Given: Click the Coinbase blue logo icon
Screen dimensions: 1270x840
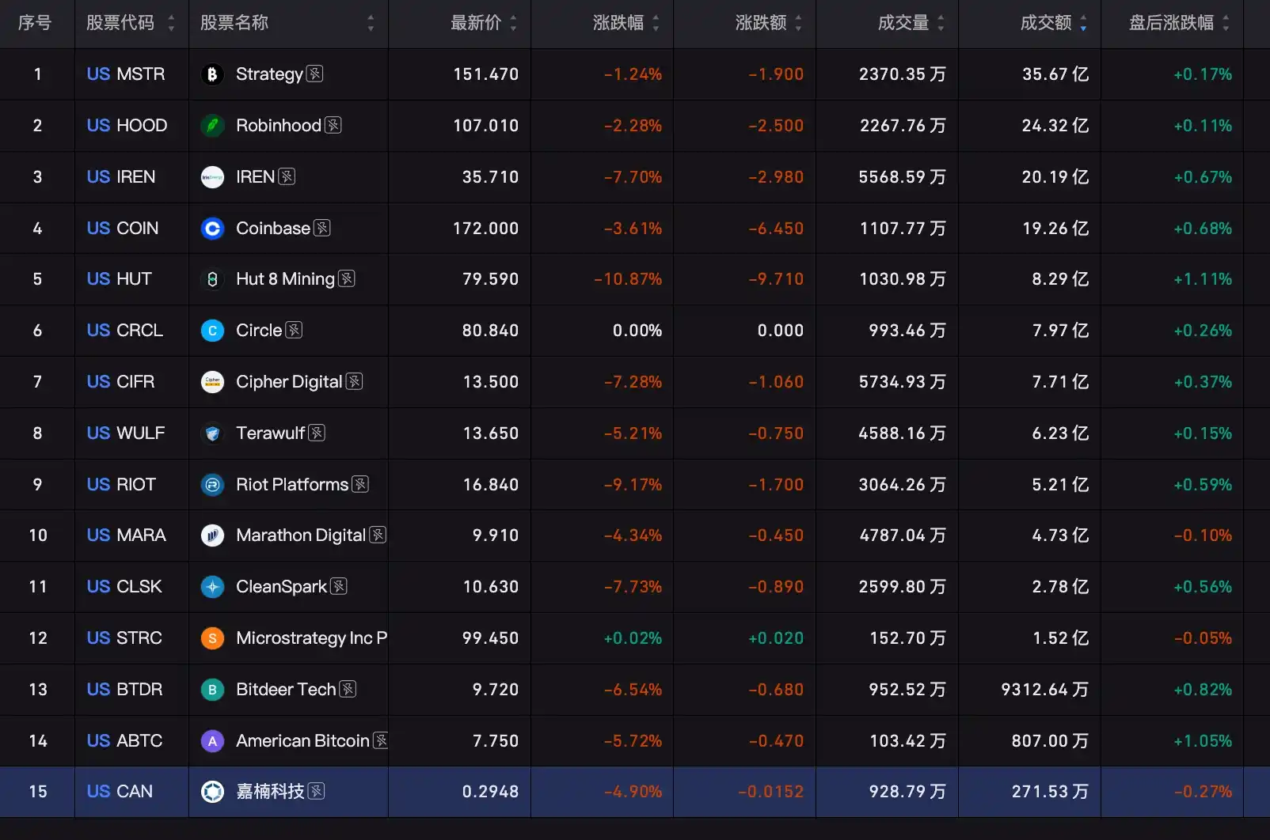Looking at the screenshot, I should click(x=212, y=229).
